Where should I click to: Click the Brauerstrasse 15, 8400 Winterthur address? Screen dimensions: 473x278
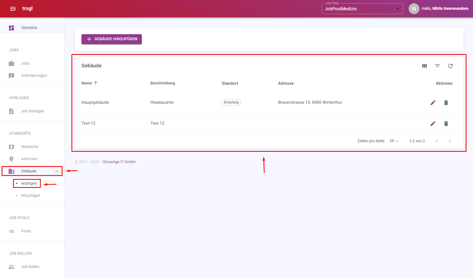[x=310, y=102]
